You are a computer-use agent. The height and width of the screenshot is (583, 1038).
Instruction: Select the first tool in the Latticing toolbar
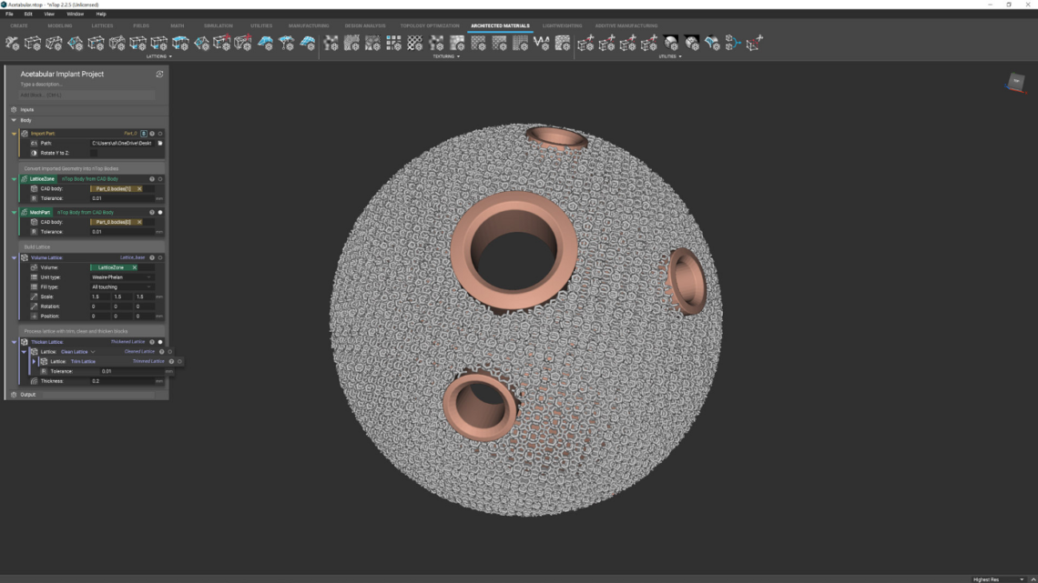point(13,43)
